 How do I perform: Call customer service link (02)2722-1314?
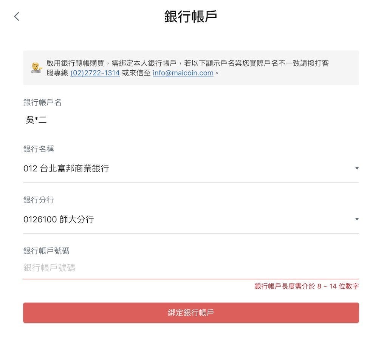pyautogui.click(x=95, y=73)
